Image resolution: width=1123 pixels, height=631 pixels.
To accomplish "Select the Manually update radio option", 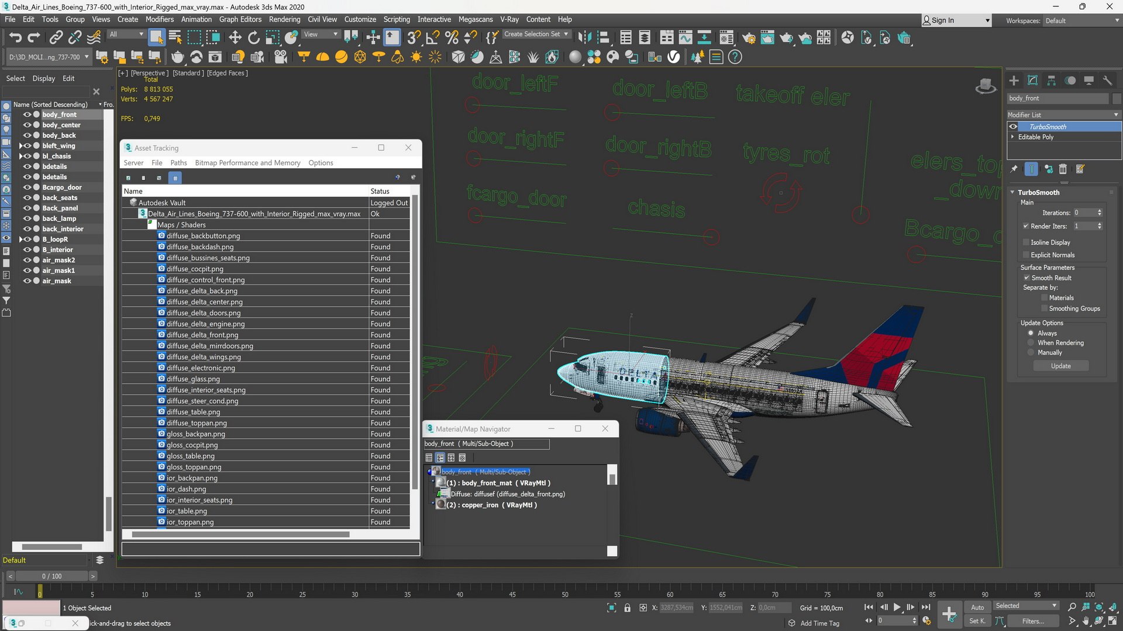I will pos(1031,352).
